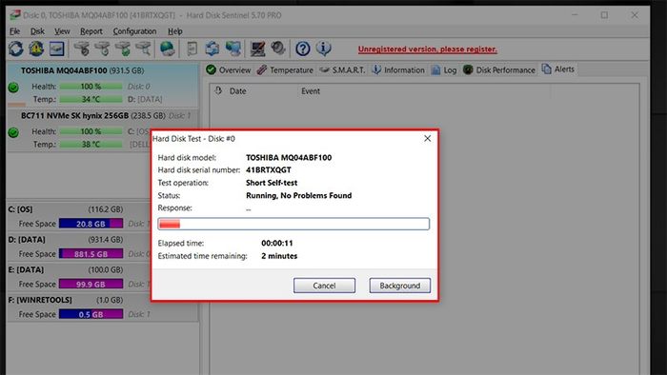Click the speaker sound toolbar icon
667x375 pixels.
coord(278,48)
